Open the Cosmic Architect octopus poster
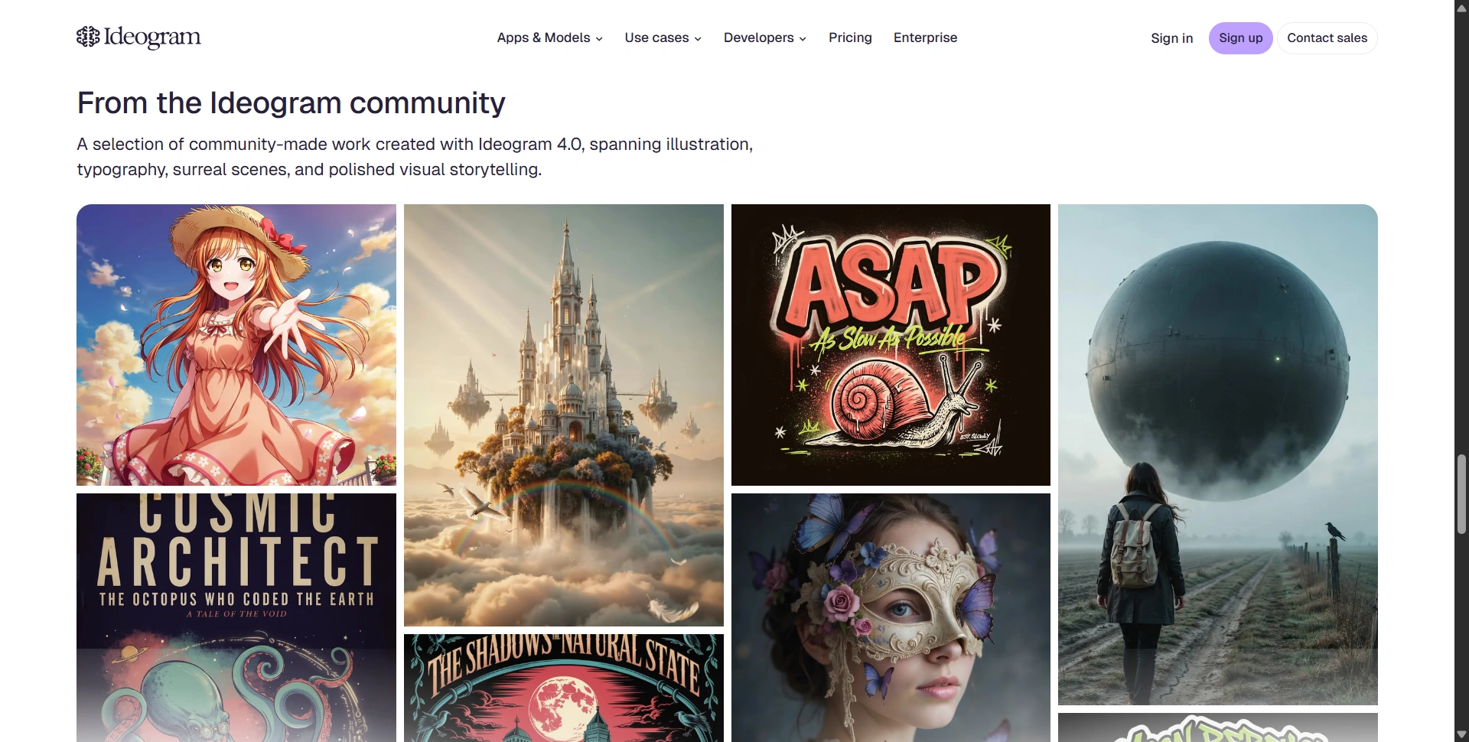The width and height of the screenshot is (1469, 742). pyautogui.click(x=236, y=617)
